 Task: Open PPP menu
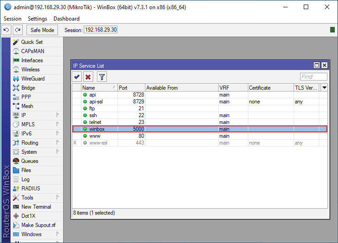pos(37,97)
